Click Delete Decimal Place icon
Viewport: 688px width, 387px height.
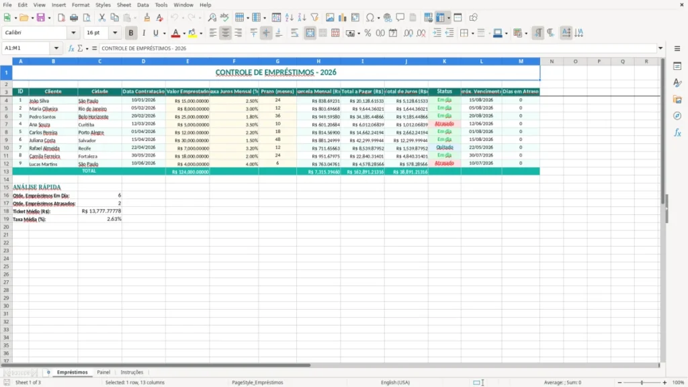coord(421,33)
